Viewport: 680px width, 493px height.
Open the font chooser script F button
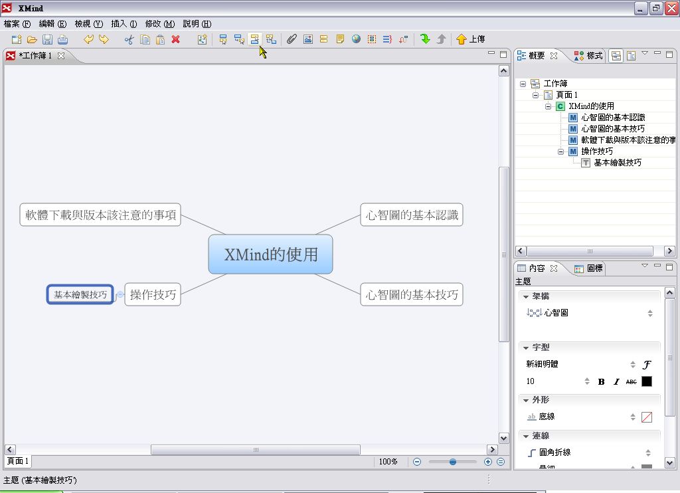coord(647,365)
